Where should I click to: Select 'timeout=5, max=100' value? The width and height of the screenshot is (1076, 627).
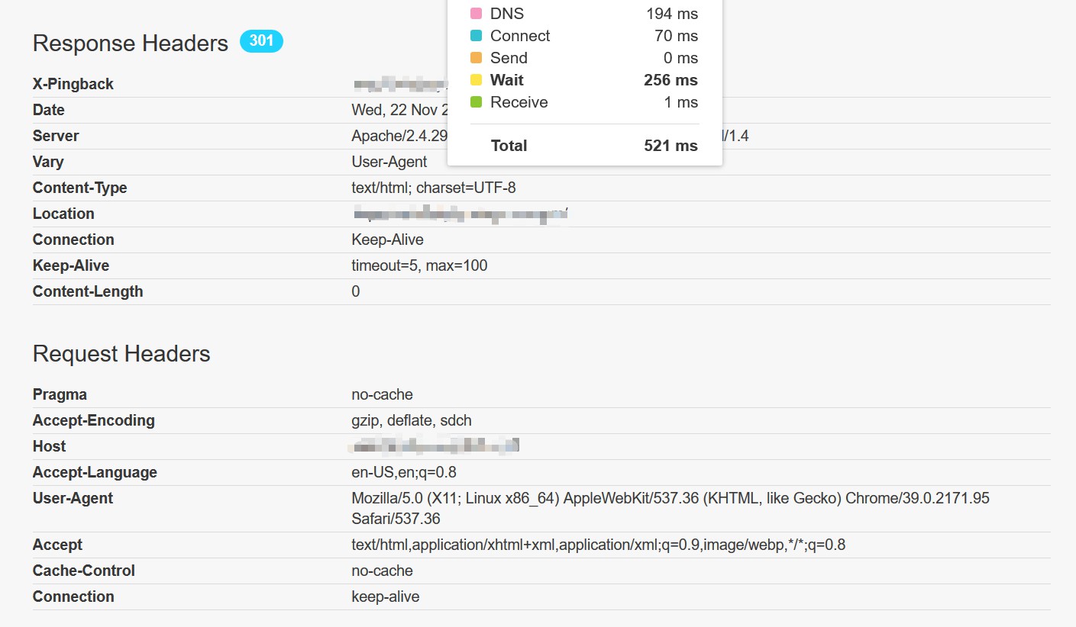coord(419,265)
